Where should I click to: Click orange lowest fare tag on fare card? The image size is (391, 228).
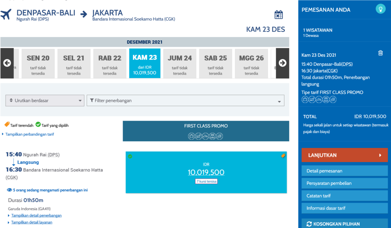click(283, 156)
